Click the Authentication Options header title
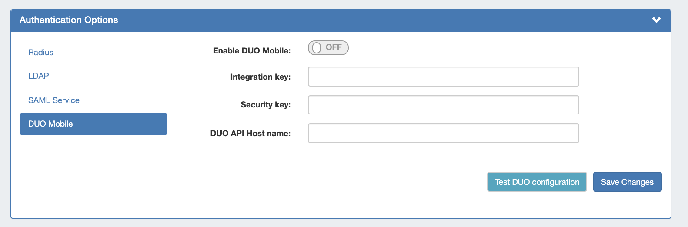This screenshot has width=688, height=227. point(69,20)
